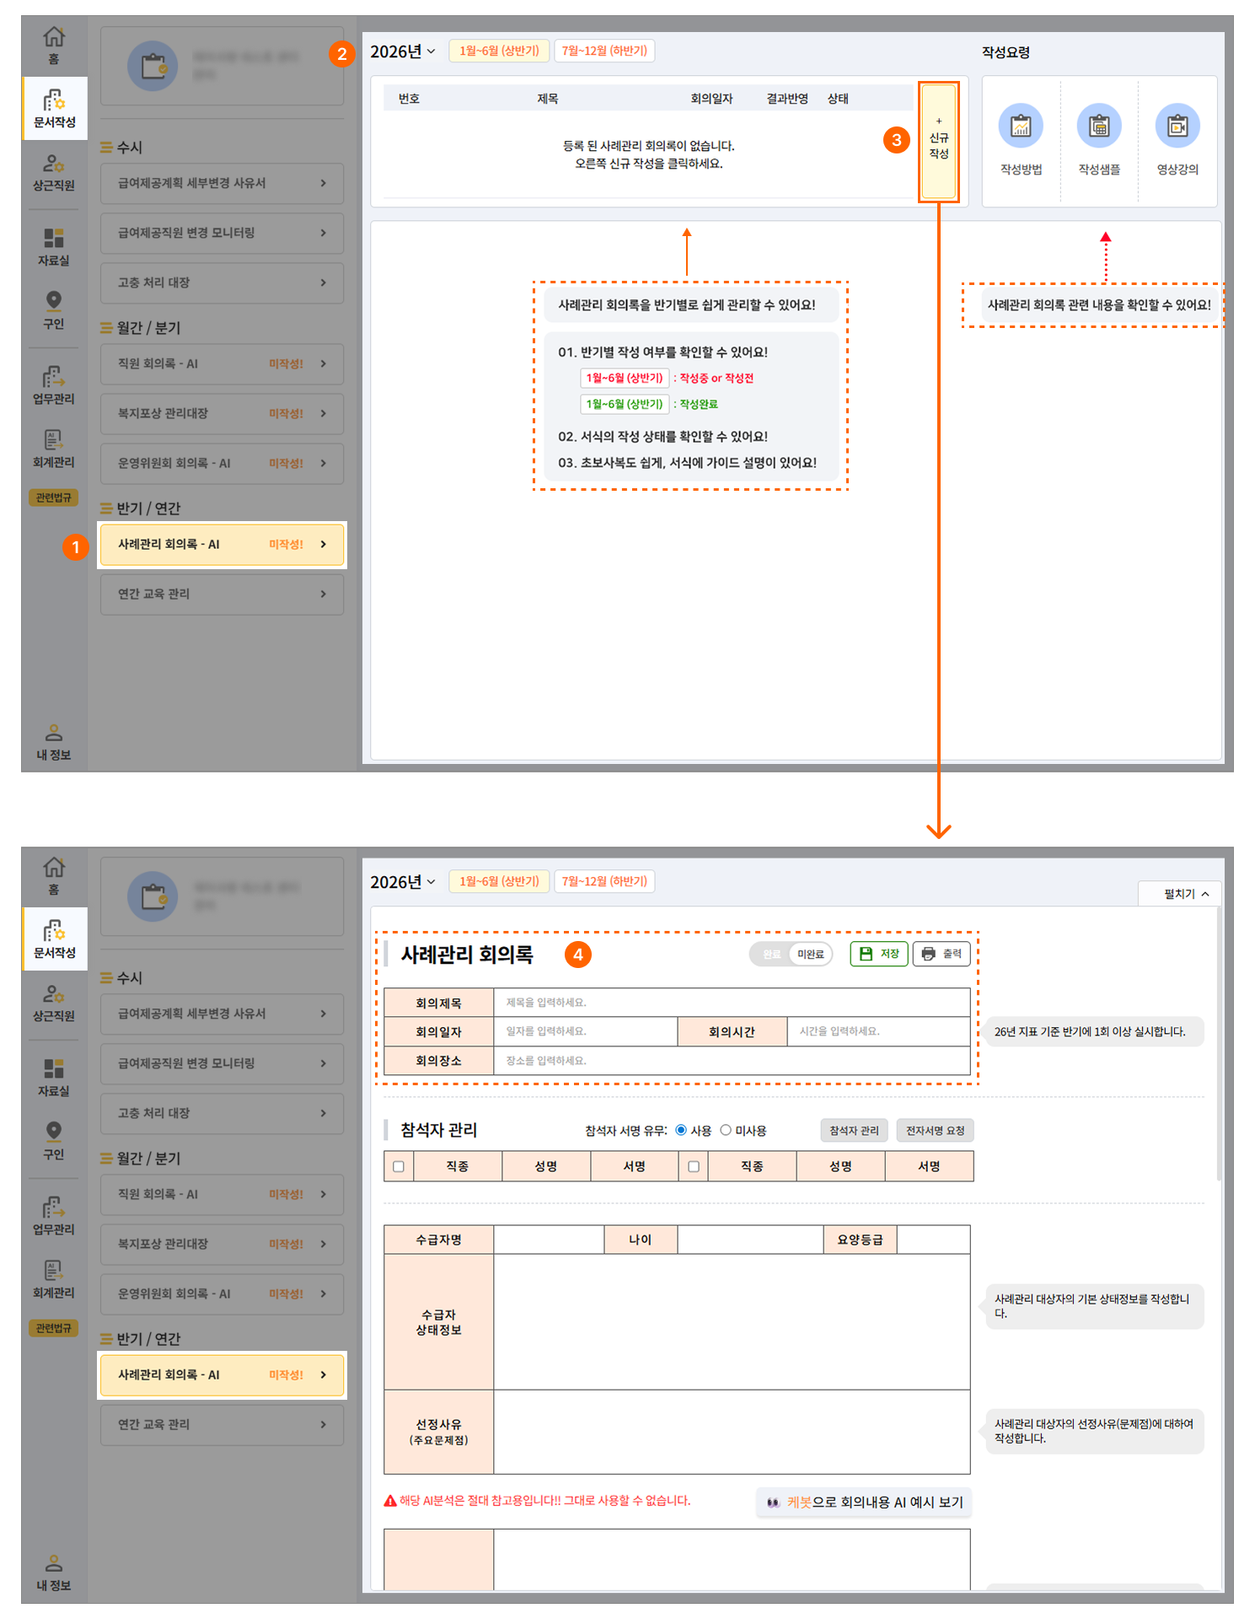Check the first checkbox in the attendee table header

point(399,1166)
